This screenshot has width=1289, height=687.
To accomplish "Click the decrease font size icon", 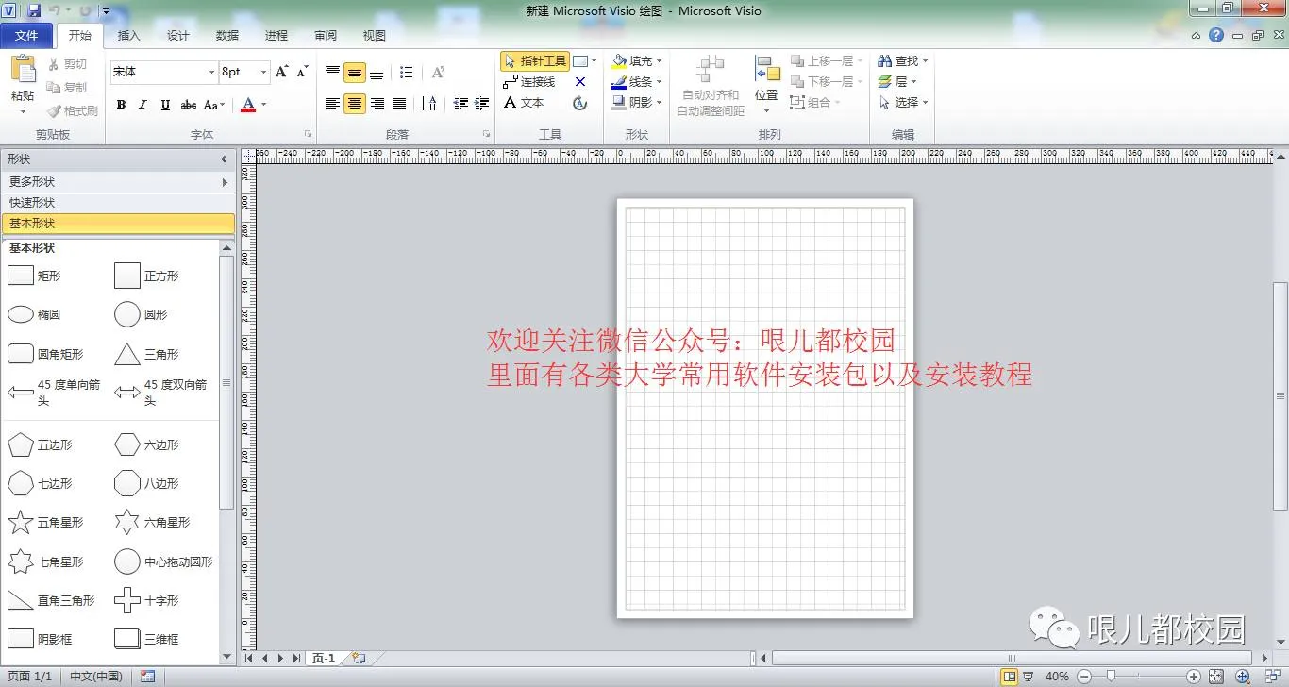I will point(303,72).
